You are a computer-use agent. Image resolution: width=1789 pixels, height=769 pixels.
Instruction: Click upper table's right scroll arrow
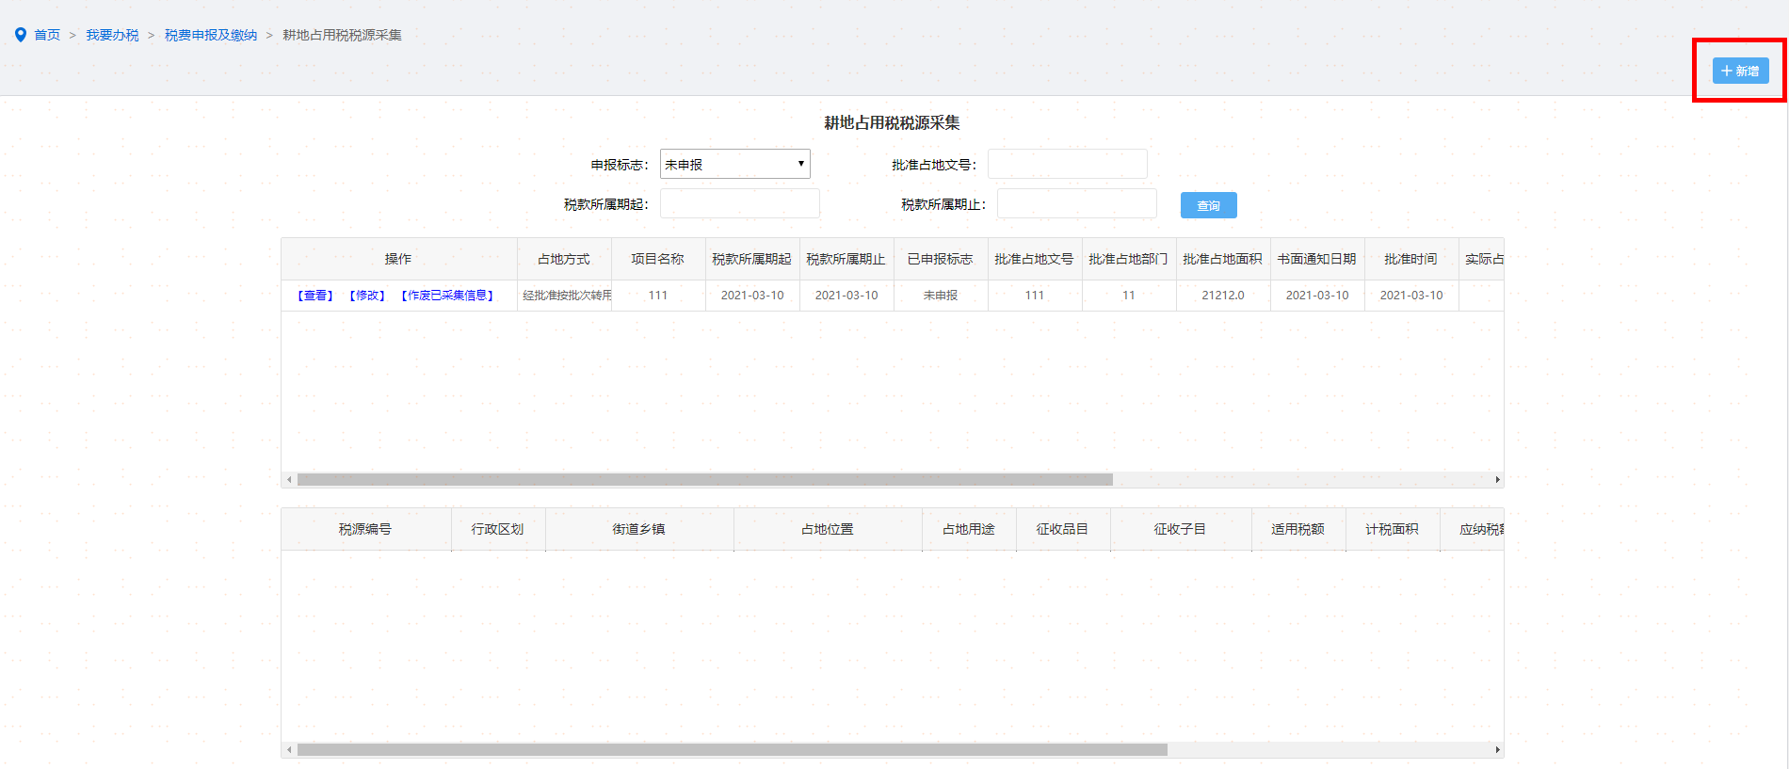coord(1497,480)
